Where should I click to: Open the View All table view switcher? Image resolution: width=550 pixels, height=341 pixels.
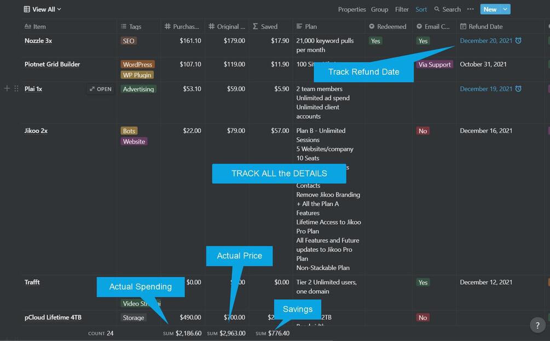(x=43, y=9)
